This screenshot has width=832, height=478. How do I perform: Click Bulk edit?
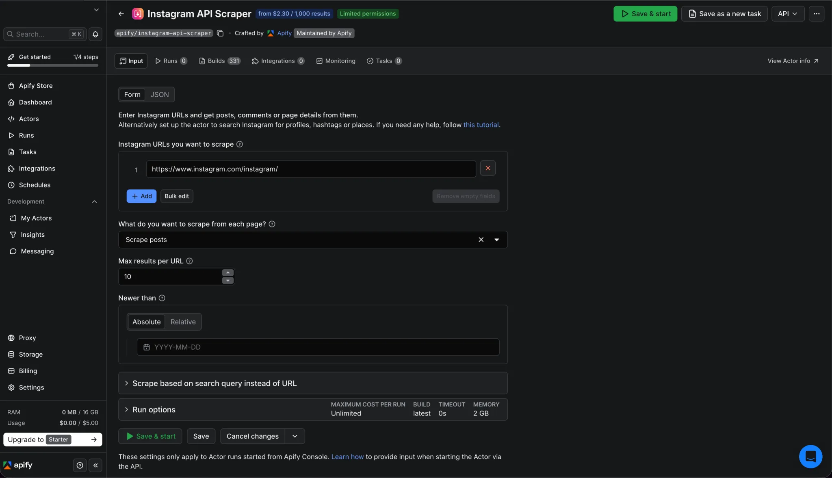click(x=177, y=196)
